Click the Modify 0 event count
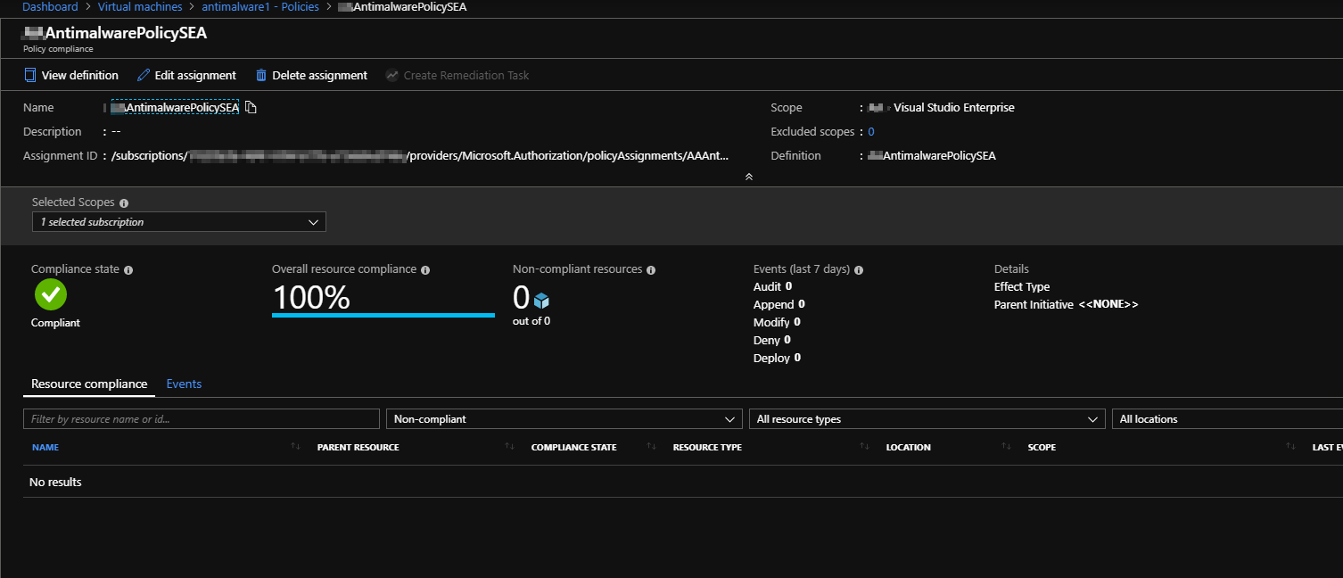The width and height of the screenshot is (1343, 578). 777,322
